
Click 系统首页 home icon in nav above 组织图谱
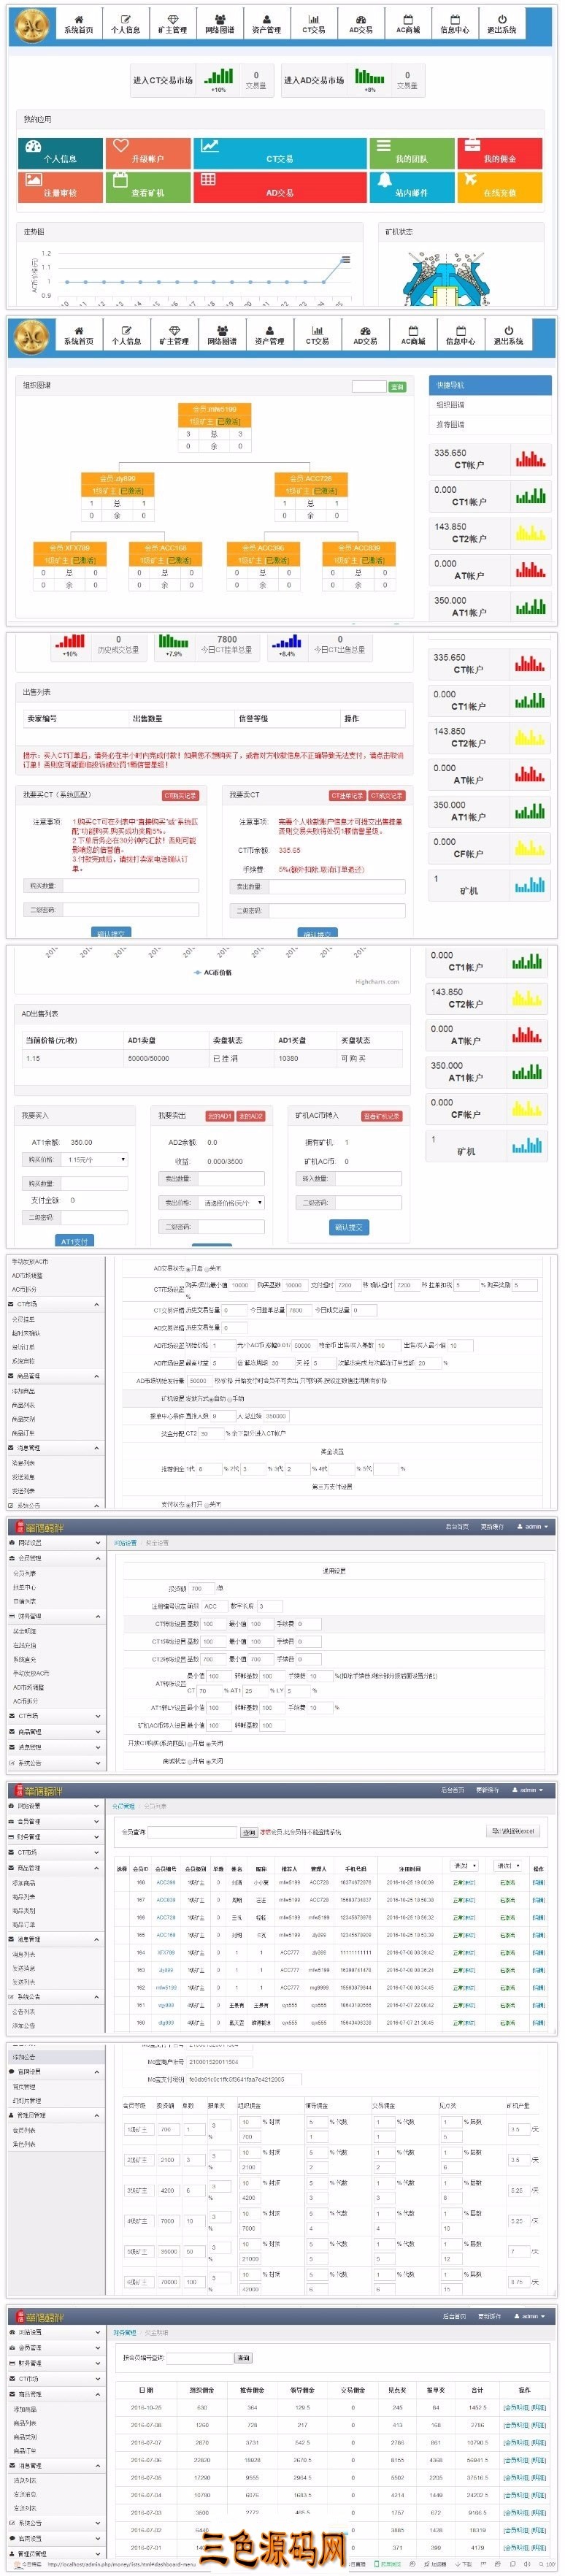79,330
